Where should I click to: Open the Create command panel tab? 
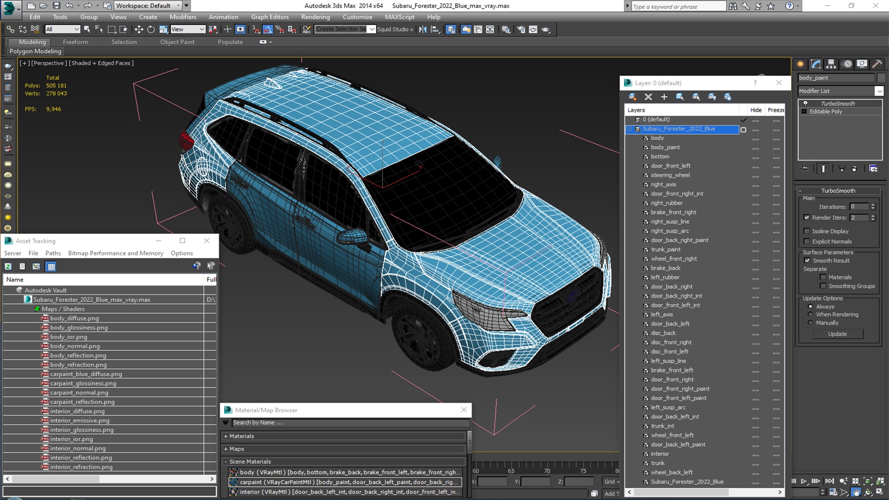(801, 64)
